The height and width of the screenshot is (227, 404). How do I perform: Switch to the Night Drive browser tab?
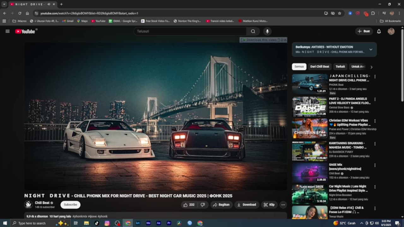click(31, 4)
